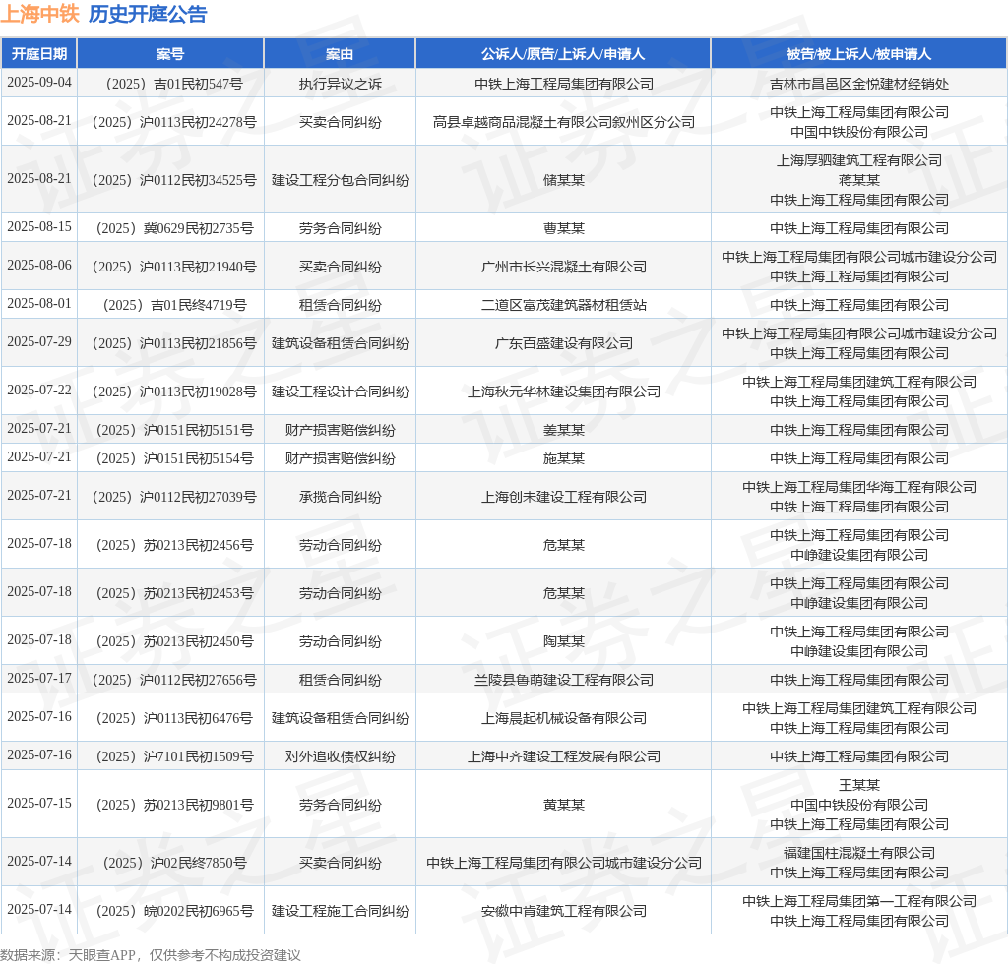This screenshot has width=1008, height=964.
Task: Click plaintiff 曹某某
Action: click(x=564, y=228)
